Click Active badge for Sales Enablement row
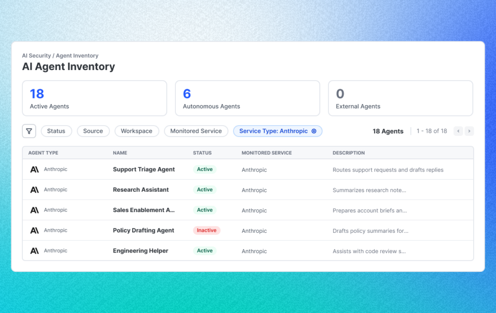Screen dimensions: 496x313 pyautogui.click(x=205, y=210)
